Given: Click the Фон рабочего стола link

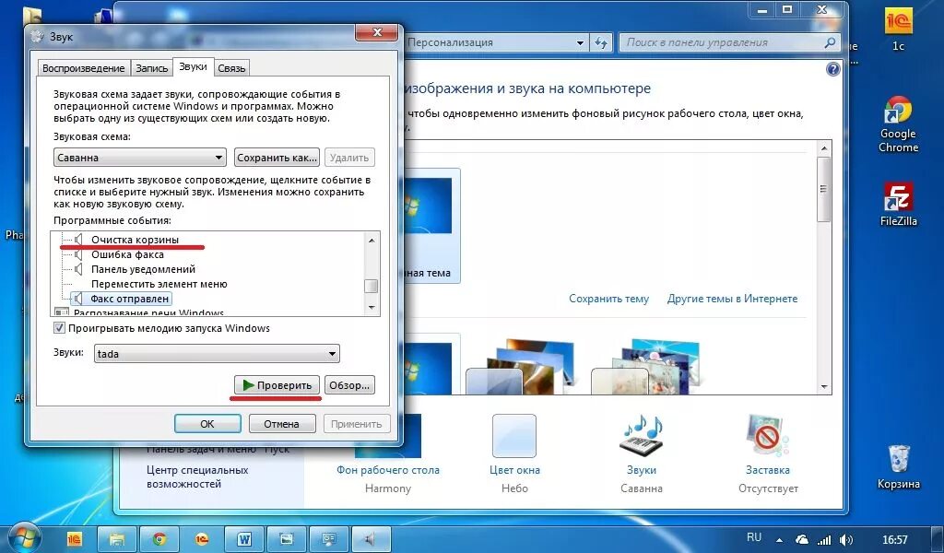Looking at the screenshot, I should pos(388,470).
